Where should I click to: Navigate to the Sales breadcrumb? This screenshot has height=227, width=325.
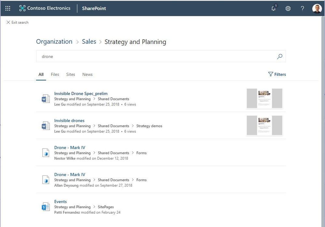click(88, 41)
